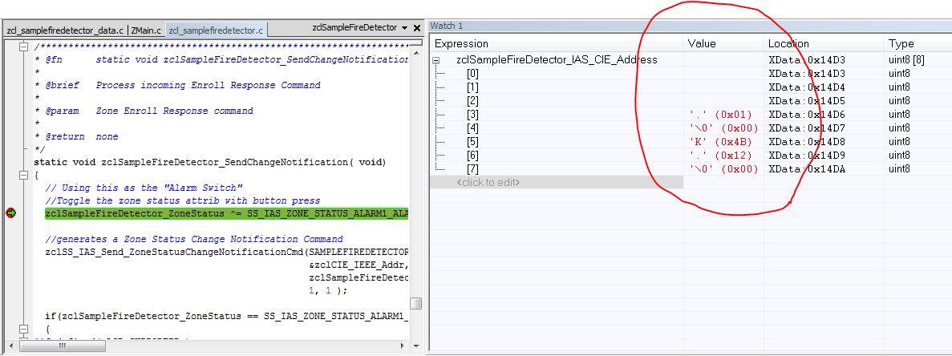Select array element [2] in Watch
The width and height of the screenshot is (952, 356).
[472, 101]
